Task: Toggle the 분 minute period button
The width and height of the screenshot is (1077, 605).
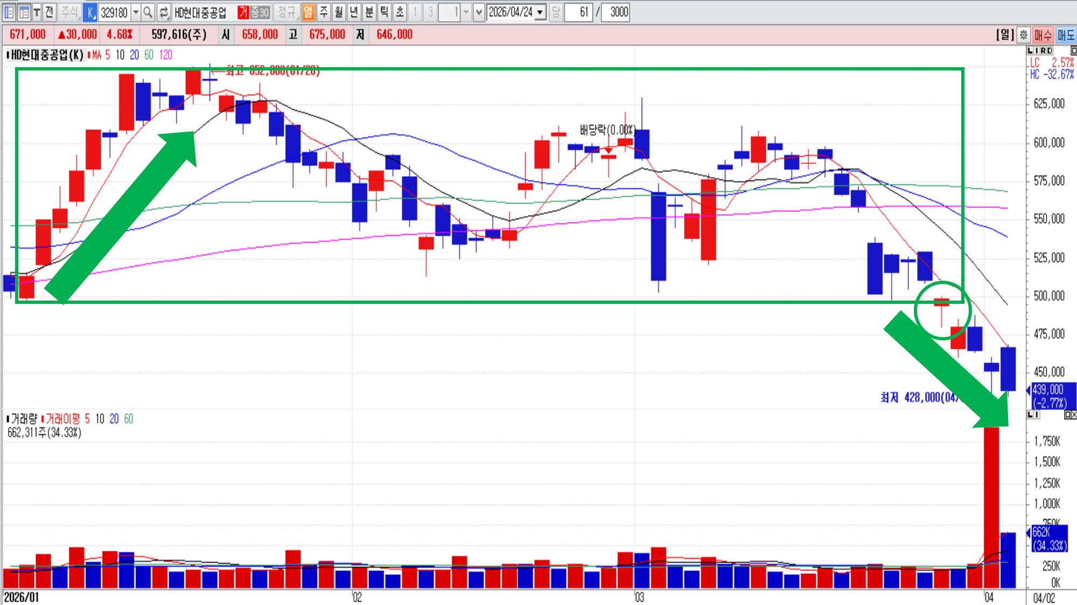Action: pyautogui.click(x=369, y=12)
